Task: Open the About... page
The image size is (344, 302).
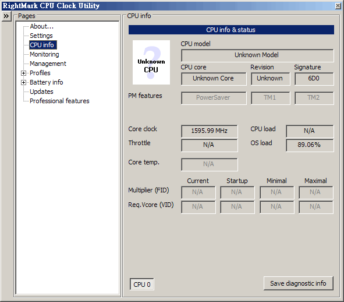Action: pos(42,26)
